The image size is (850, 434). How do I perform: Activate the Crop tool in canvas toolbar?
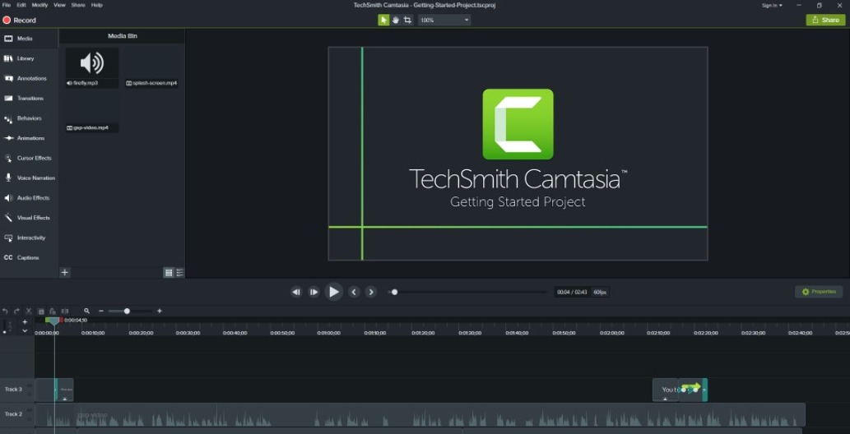point(407,20)
